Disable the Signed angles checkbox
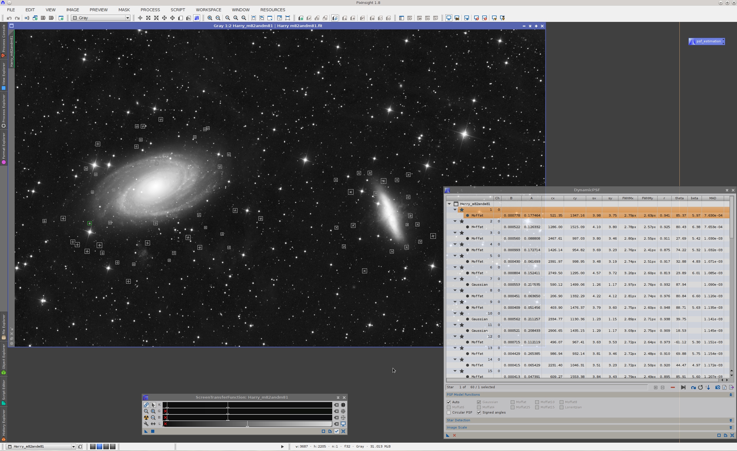This screenshot has height=451, width=737. (x=479, y=412)
